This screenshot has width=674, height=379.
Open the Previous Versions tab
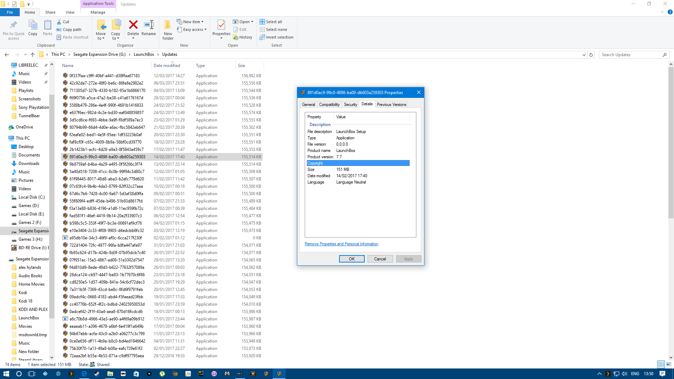[x=391, y=105]
